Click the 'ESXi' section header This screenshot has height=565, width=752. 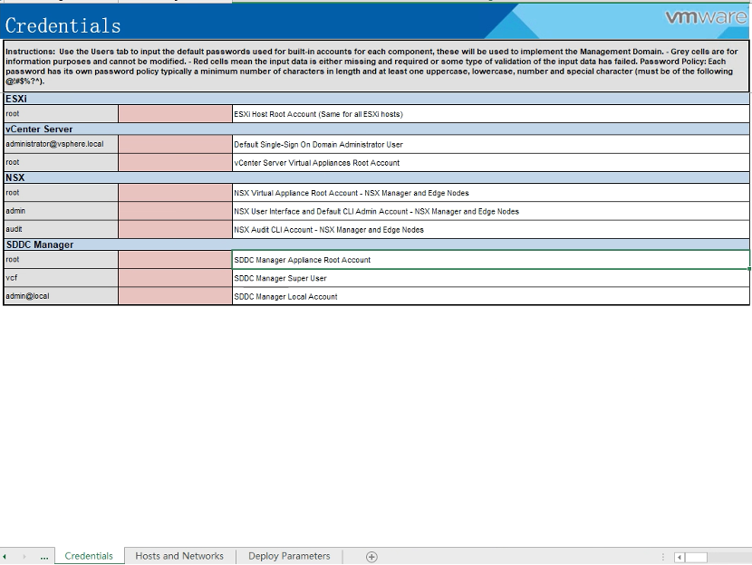click(377, 99)
